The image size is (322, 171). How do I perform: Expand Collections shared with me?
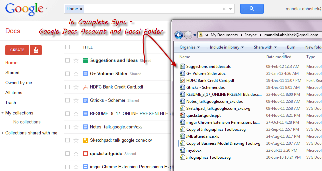point(2,133)
